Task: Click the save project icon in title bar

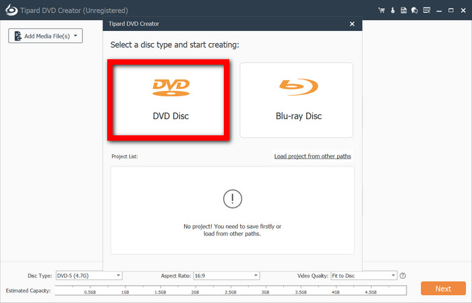Action: coord(403,10)
